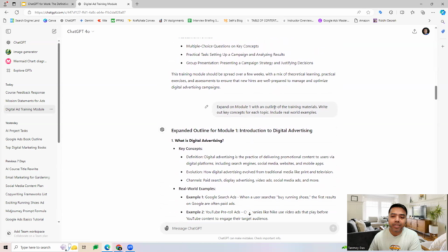Open Microsoft Edge from taskbar
448x252 pixels.
click(107, 247)
